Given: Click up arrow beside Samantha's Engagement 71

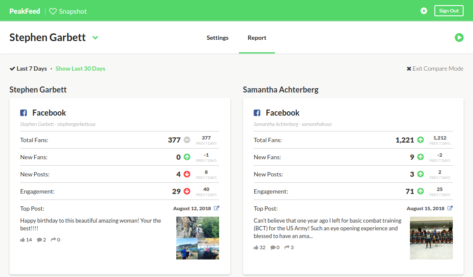Looking at the screenshot, I should (x=421, y=191).
